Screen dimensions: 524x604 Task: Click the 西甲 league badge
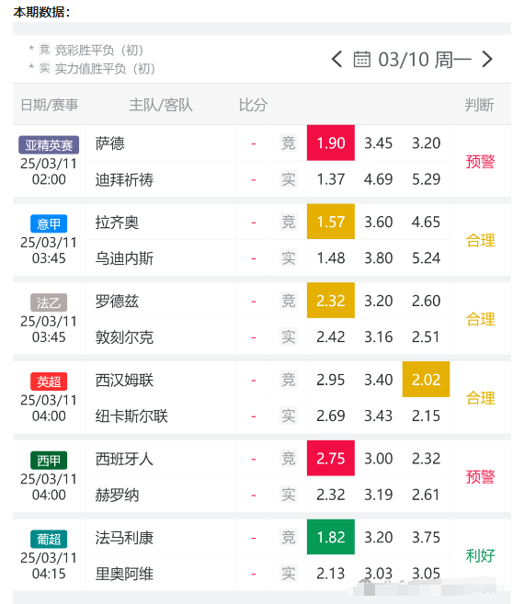pyautogui.click(x=49, y=461)
